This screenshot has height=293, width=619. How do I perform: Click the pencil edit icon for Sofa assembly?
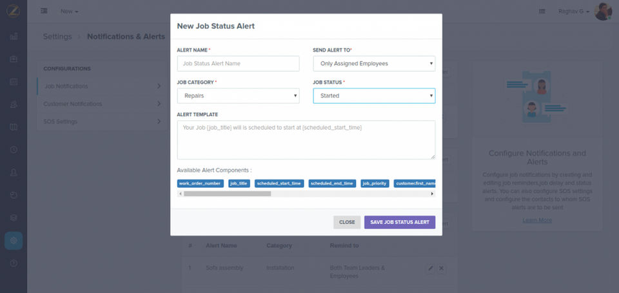(430, 268)
